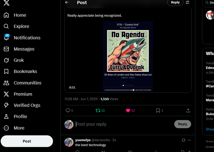Click the Reply button at top
Screen dimensions: 214x152
pos(175,3)
